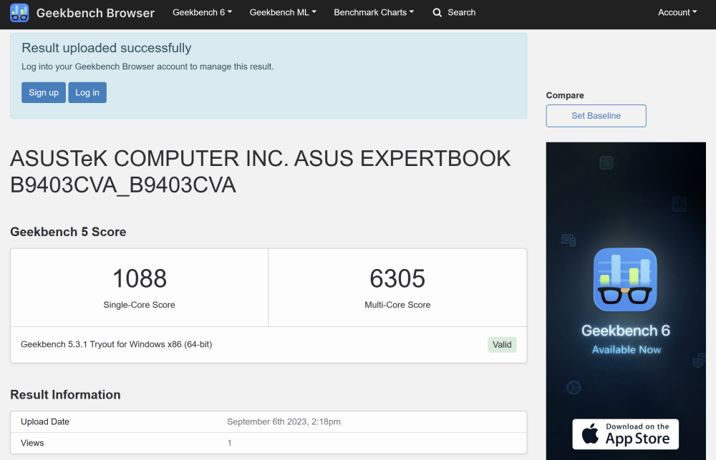This screenshot has width=716, height=460.
Task: Select the 6305 multi-core score value
Action: point(397,278)
